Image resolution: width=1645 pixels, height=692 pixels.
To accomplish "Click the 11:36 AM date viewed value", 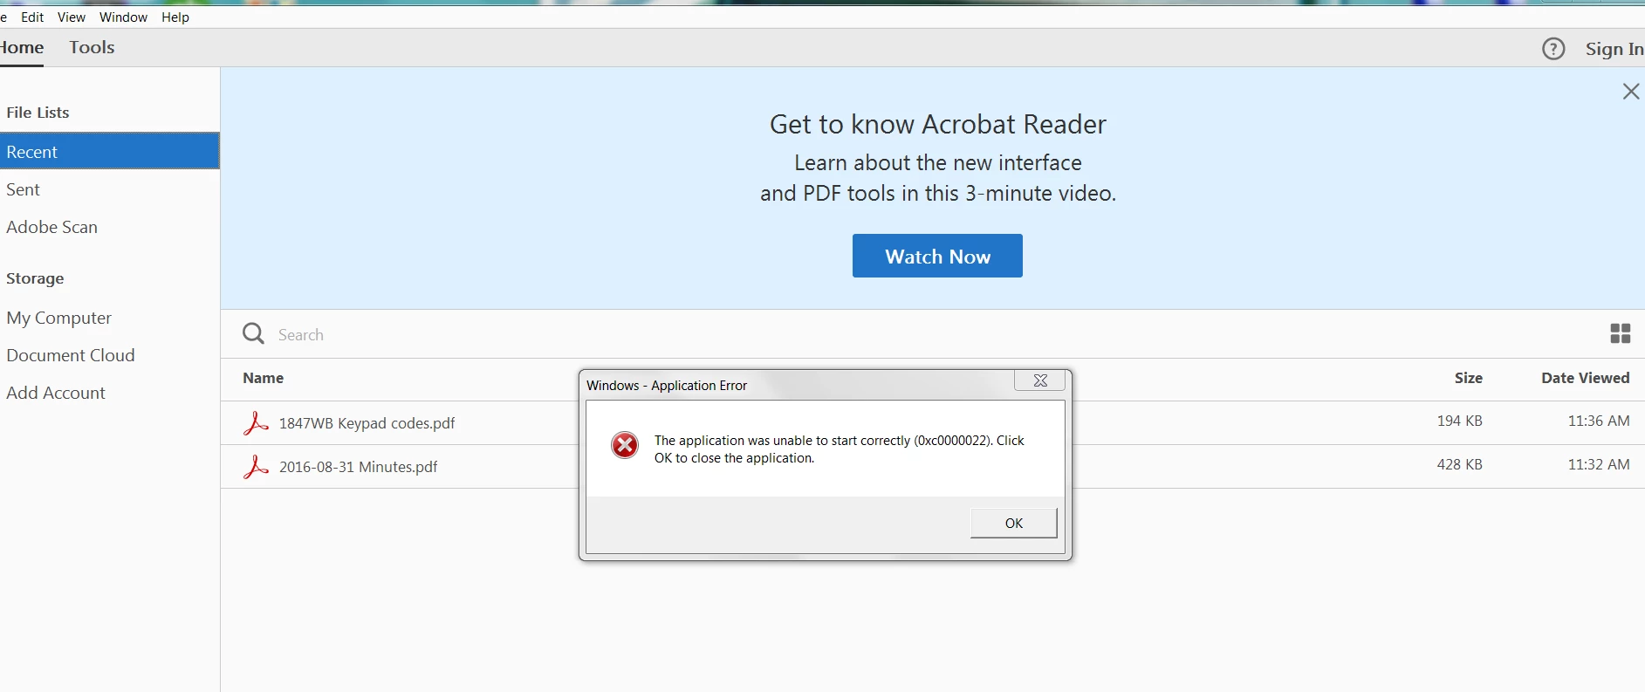I will pos(1598,421).
